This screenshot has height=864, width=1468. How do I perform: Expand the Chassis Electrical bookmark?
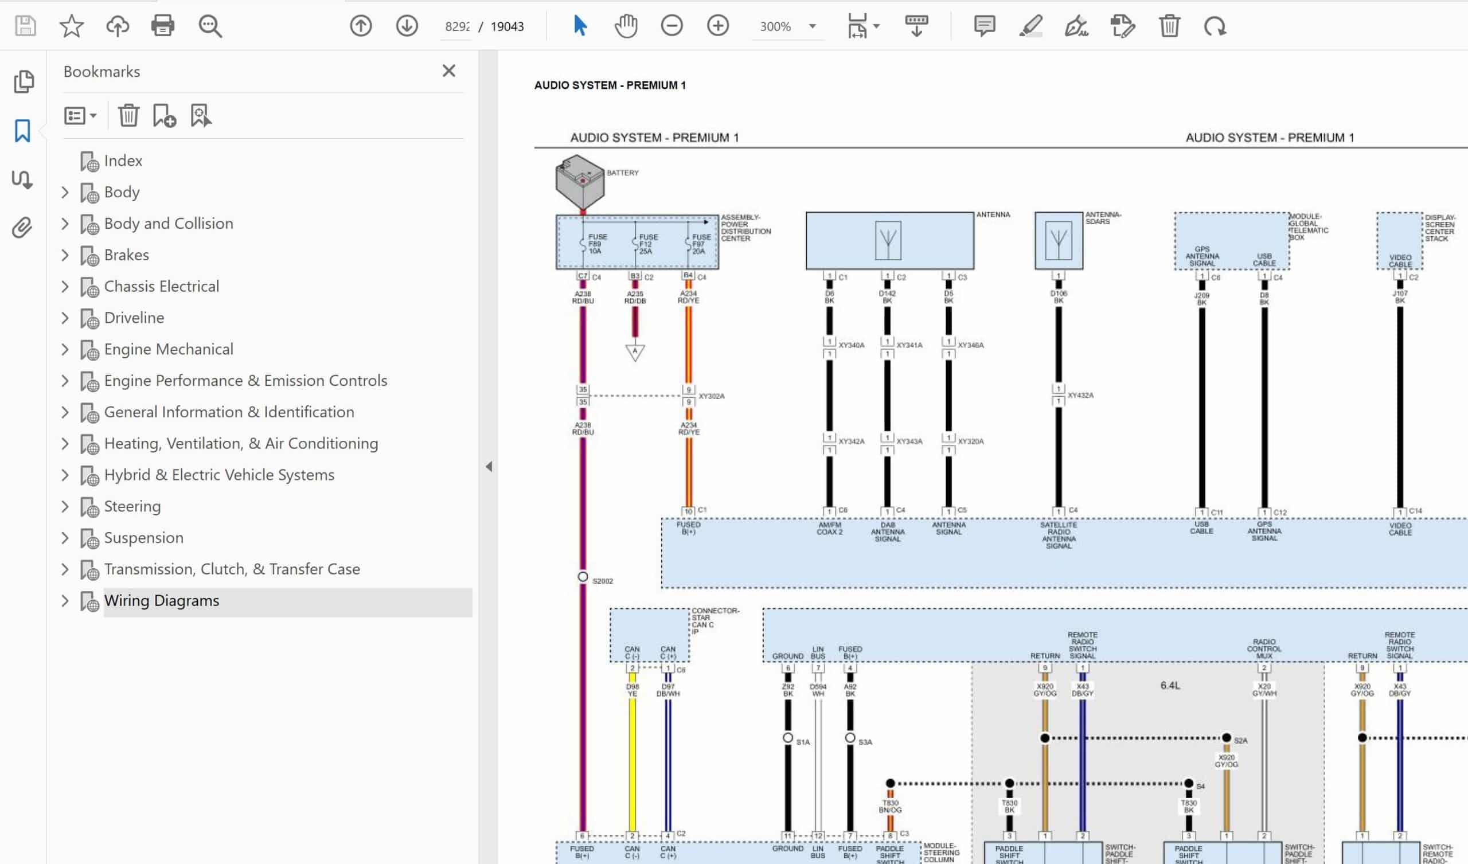coord(65,287)
